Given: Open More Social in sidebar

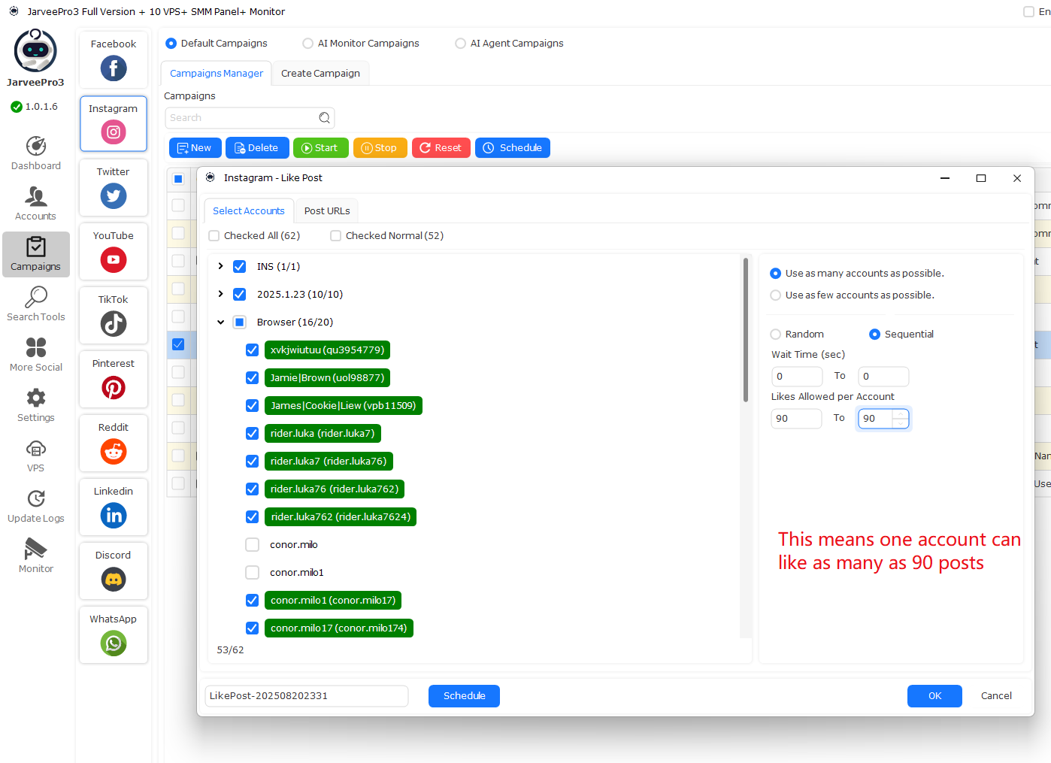Looking at the screenshot, I should click(36, 355).
